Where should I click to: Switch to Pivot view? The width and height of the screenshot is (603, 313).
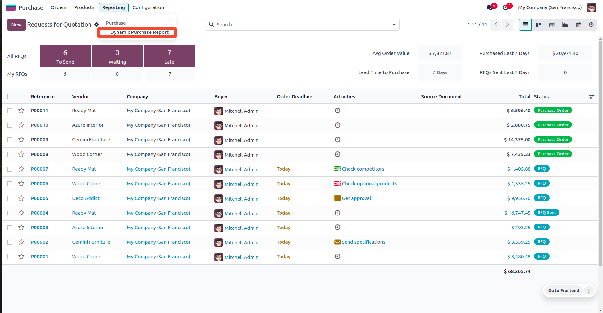coord(552,25)
